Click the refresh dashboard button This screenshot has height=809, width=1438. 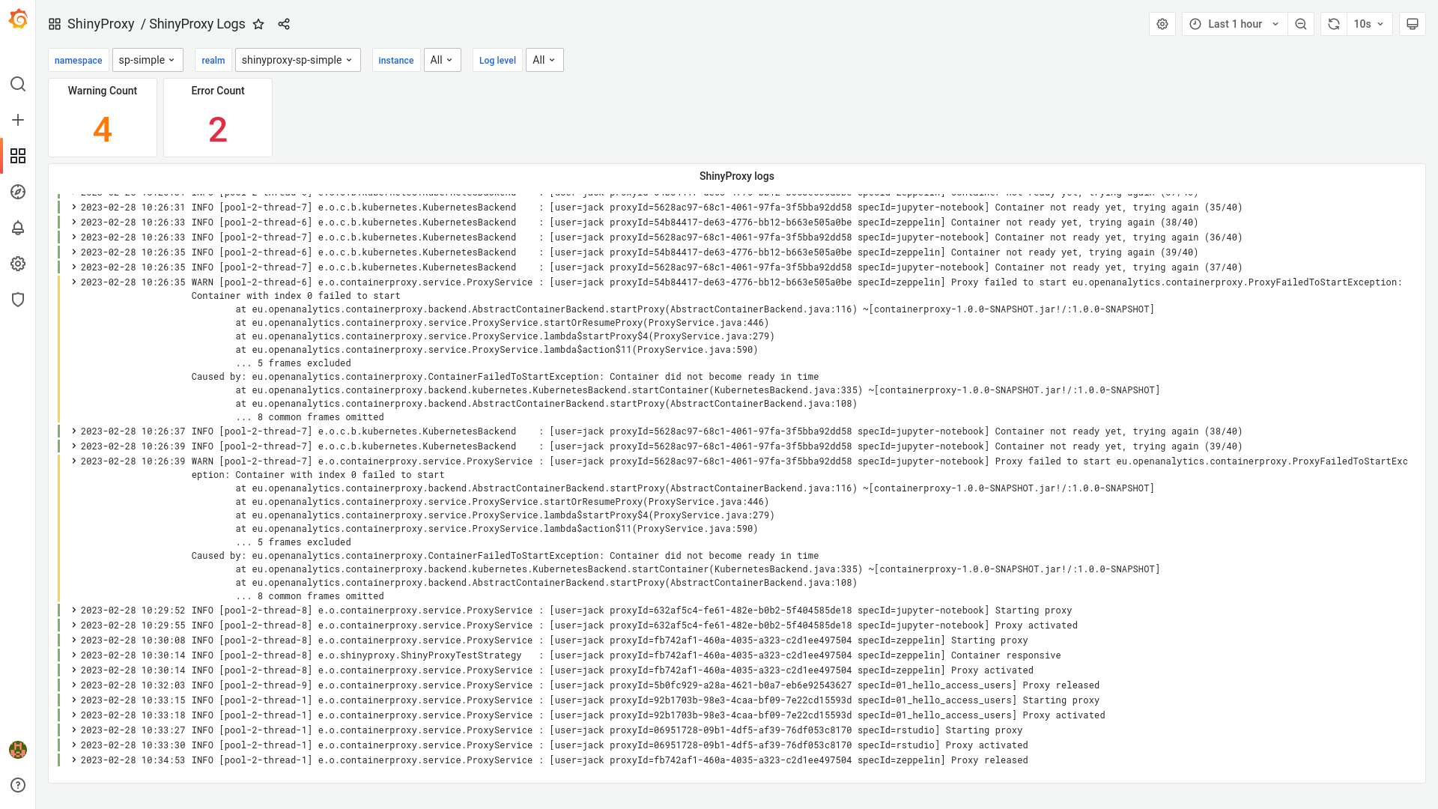pos(1334,24)
